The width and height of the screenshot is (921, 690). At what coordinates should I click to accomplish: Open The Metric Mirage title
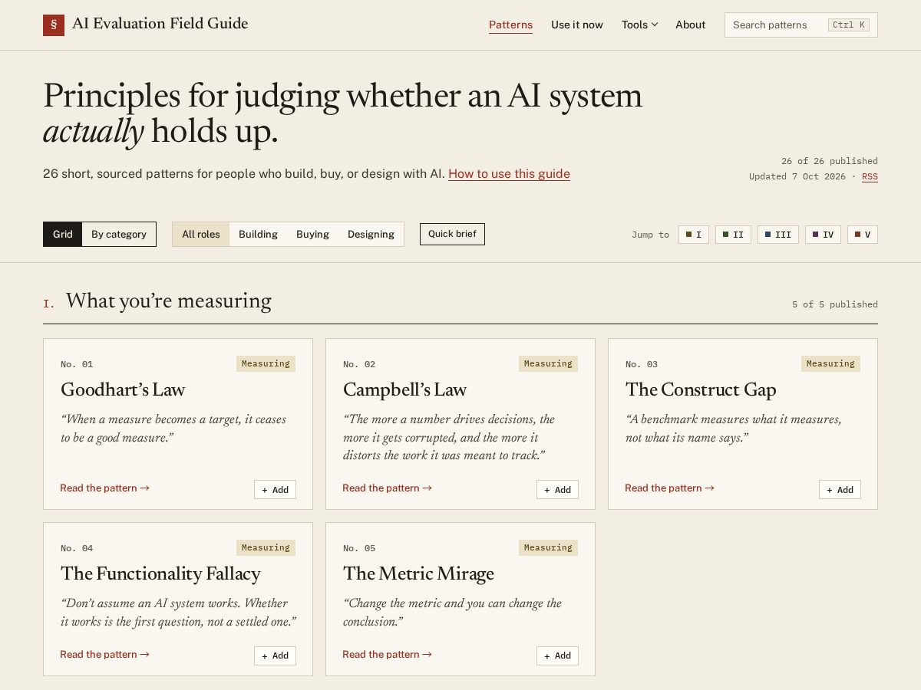[x=418, y=573]
